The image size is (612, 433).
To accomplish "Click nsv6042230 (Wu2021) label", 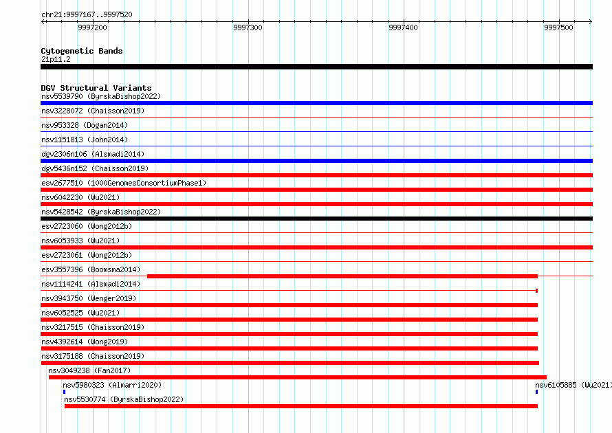I will (x=80, y=197).
